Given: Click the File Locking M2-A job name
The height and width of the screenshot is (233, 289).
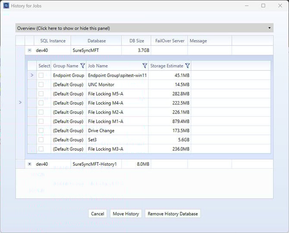Looking at the screenshot, I should tap(105, 112).
